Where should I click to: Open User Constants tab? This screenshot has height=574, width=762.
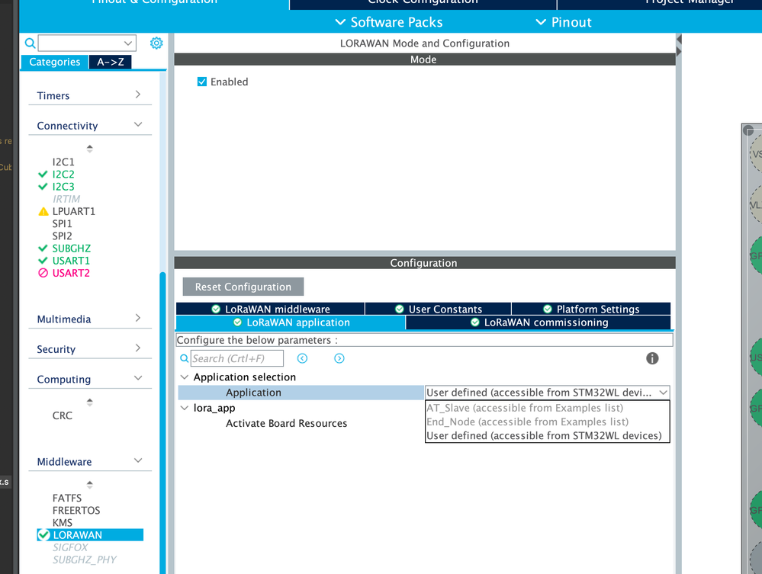click(x=439, y=309)
